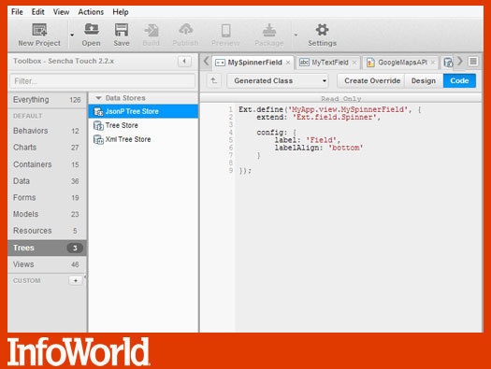Click the JsonP Tree Store icon
The width and height of the screenshot is (491, 369).
click(x=98, y=112)
